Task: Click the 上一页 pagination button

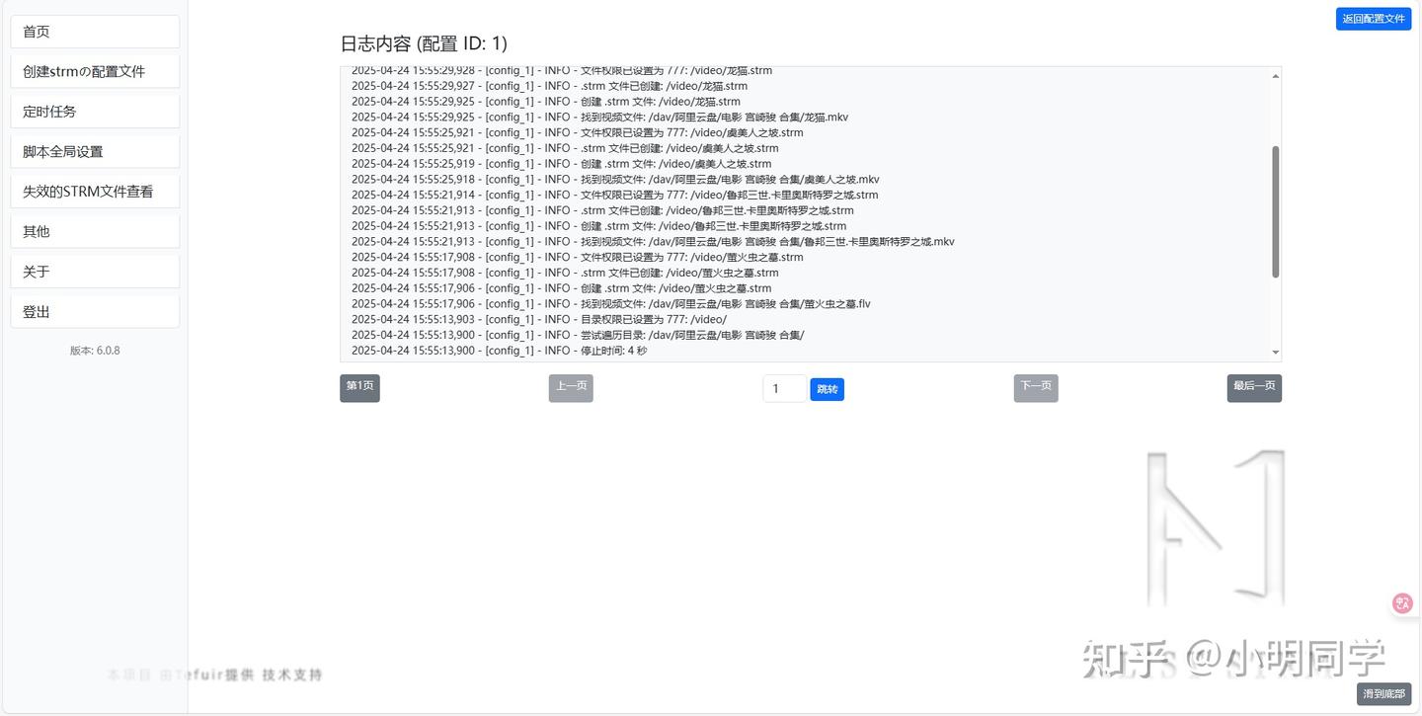Action: tap(571, 388)
